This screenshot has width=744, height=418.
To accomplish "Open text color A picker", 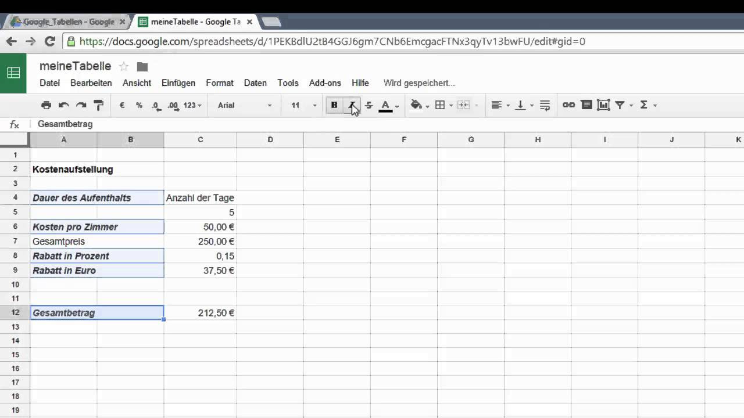I will click(x=385, y=105).
